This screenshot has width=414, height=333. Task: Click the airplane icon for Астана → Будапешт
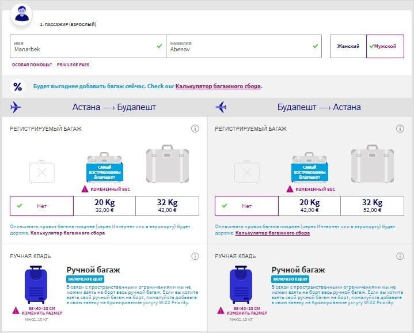(16, 107)
